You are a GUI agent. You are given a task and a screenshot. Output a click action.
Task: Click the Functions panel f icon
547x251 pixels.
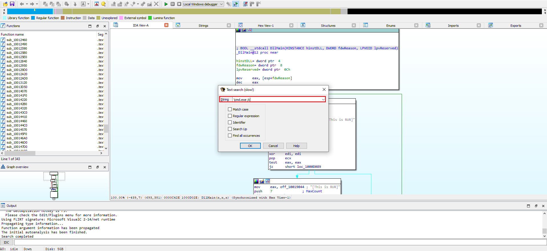[x=3, y=26]
